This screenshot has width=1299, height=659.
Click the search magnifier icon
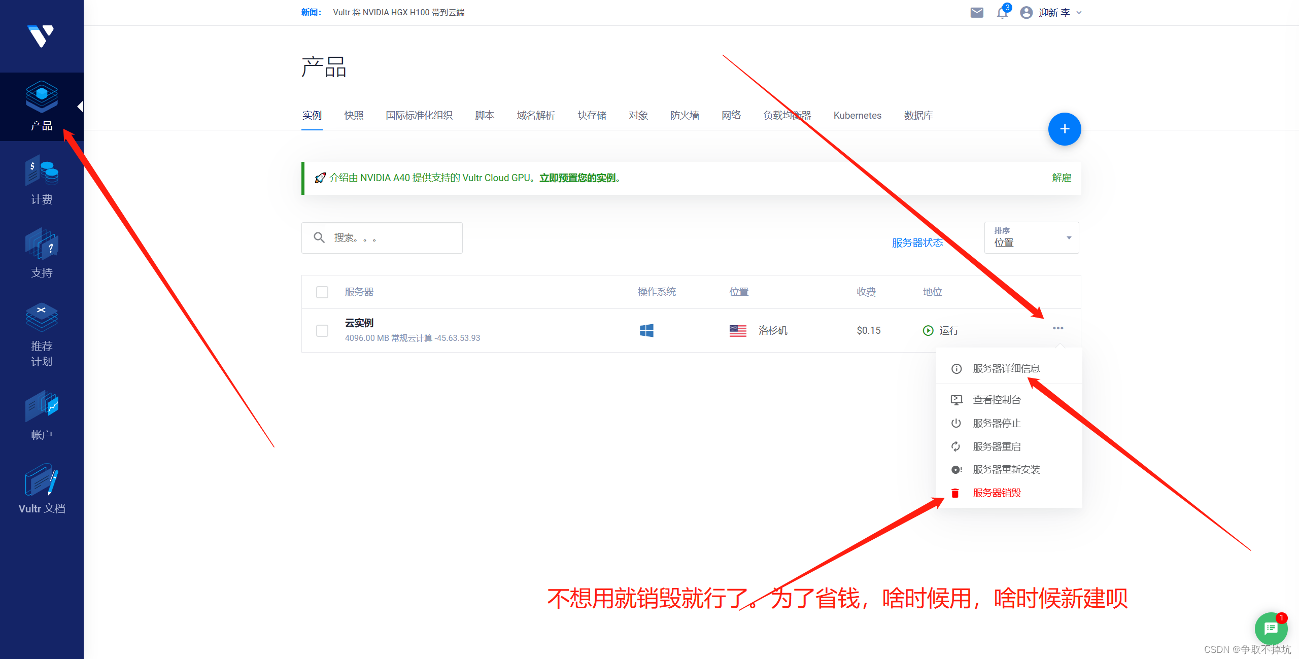(319, 237)
